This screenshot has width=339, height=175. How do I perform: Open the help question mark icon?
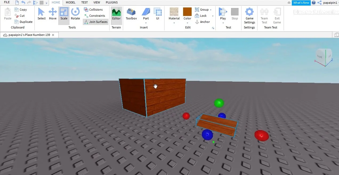coord(314,3)
